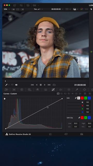Open the 00:00:00:00 timecode dropdown
Screen dimensions: 93x166
pos(57,9)
